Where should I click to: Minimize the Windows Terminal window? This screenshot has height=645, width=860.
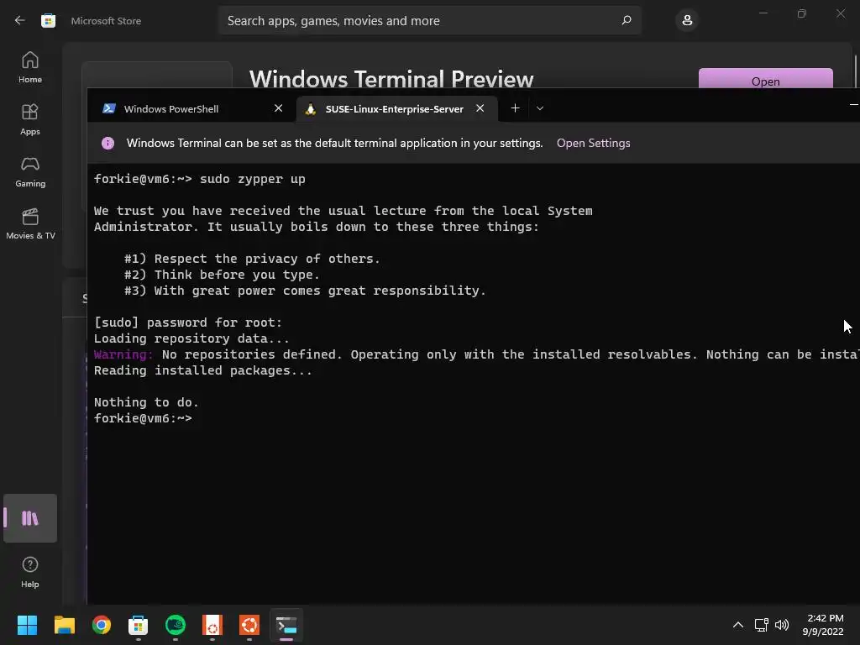tap(853, 104)
